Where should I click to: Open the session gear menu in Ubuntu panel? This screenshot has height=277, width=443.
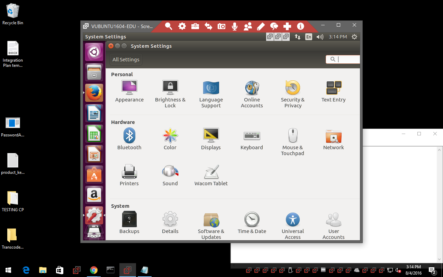354,37
